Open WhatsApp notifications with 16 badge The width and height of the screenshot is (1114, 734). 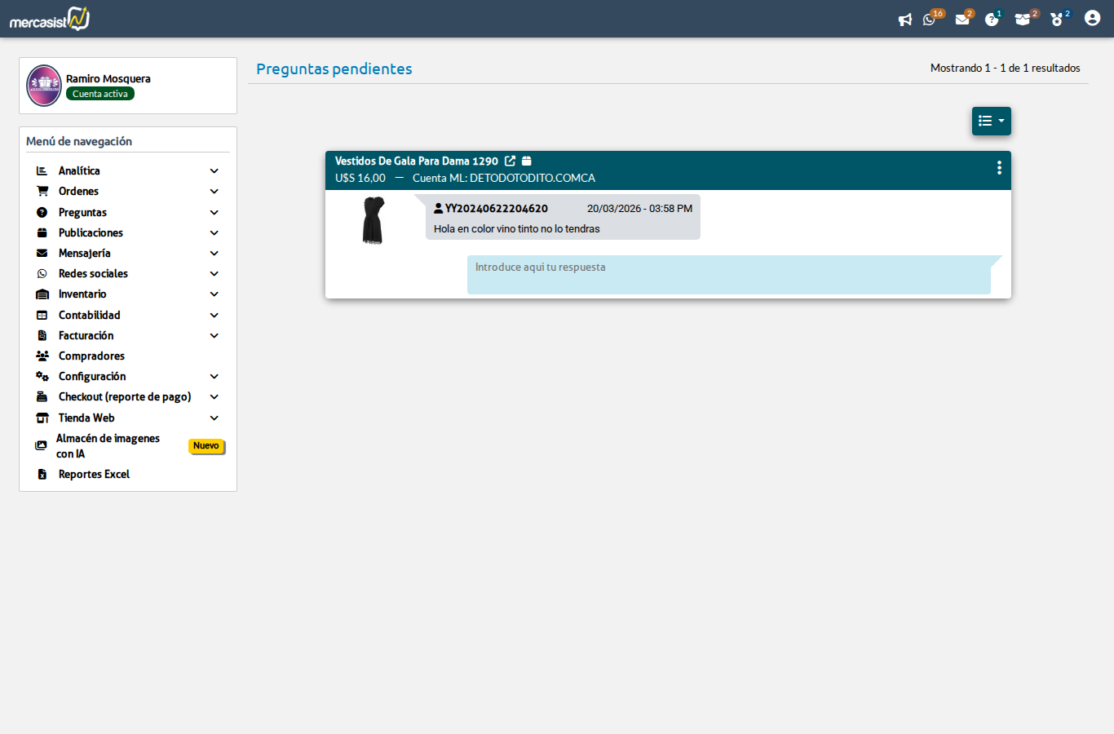[x=930, y=20]
